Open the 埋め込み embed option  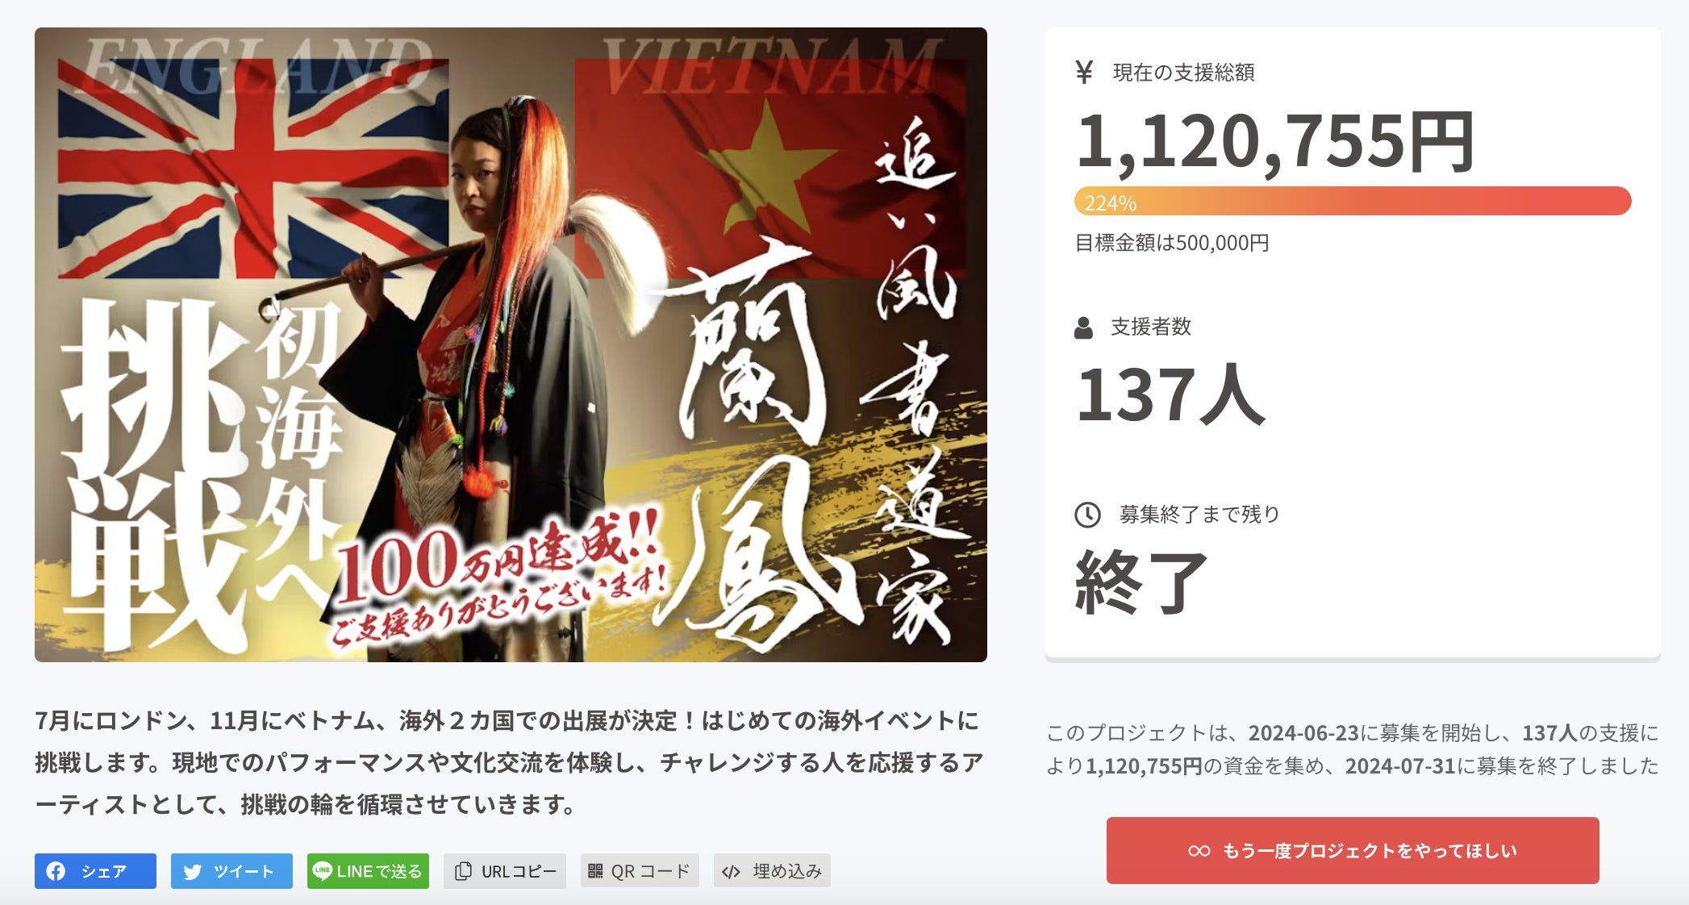pos(772,871)
